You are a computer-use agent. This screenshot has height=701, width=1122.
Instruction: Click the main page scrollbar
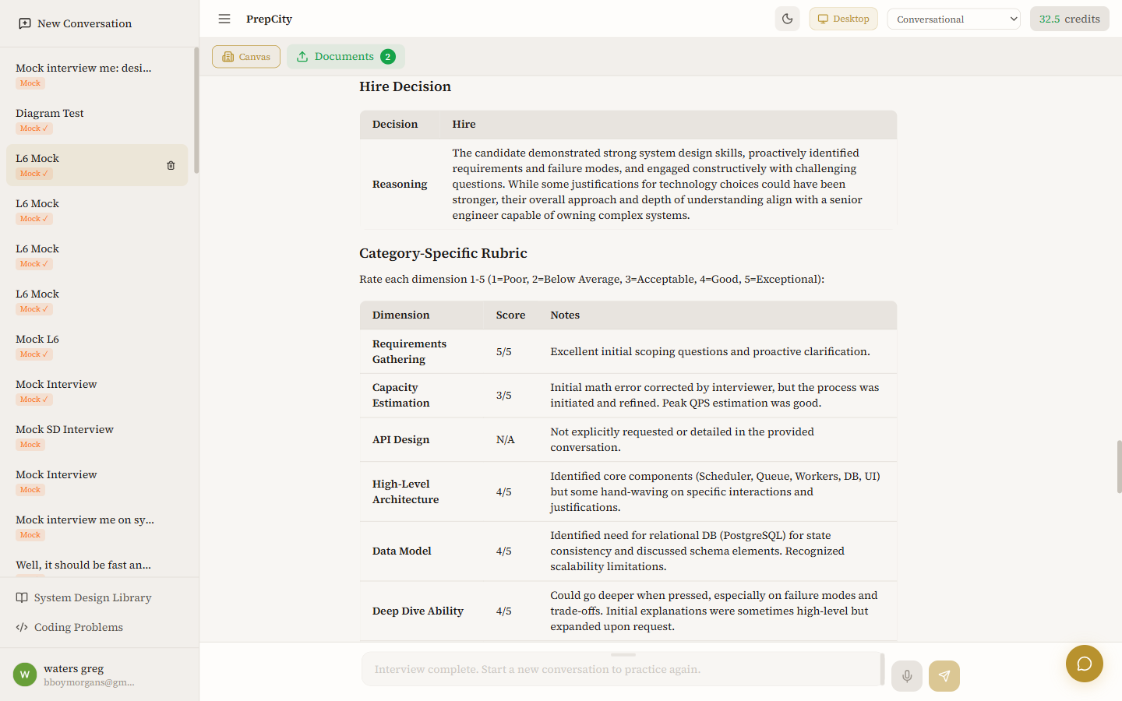[1119, 467]
